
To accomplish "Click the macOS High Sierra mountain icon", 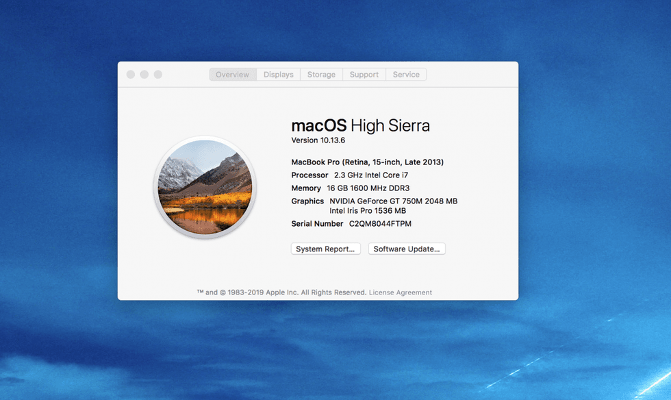I will click(205, 187).
